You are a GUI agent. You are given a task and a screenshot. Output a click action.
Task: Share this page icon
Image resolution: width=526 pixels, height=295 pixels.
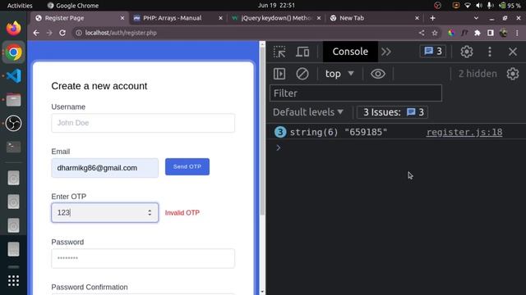pyautogui.click(x=422, y=33)
